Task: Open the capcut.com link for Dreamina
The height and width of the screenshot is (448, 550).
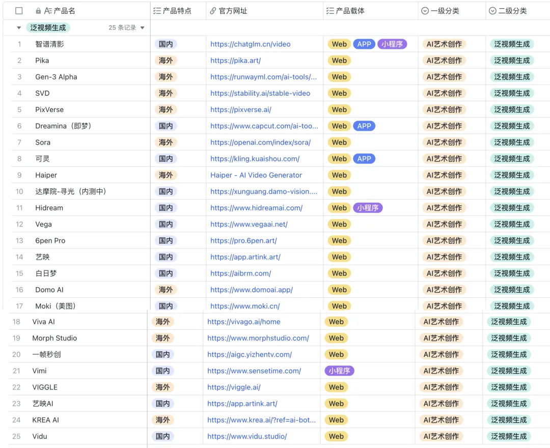Action: click(264, 126)
